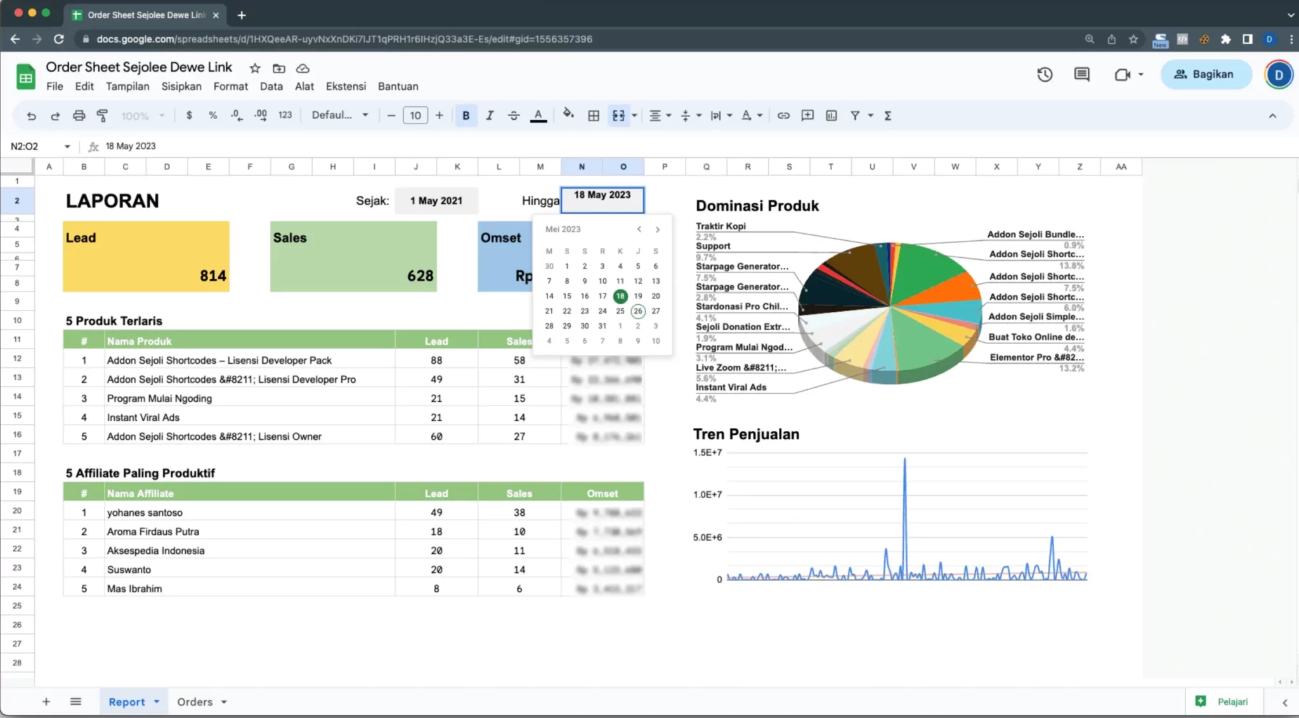The image size is (1299, 718).
Task: Expand merge type dropdown arrow
Action: pyautogui.click(x=634, y=115)
